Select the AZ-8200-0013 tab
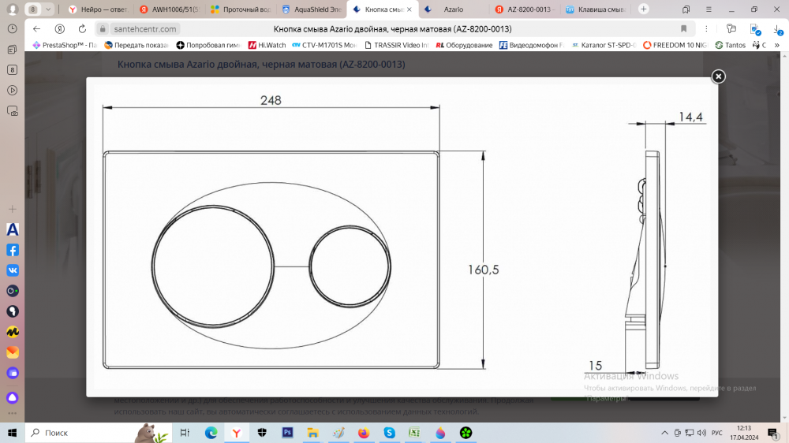 pyautogui.click(x=525, y=9)
